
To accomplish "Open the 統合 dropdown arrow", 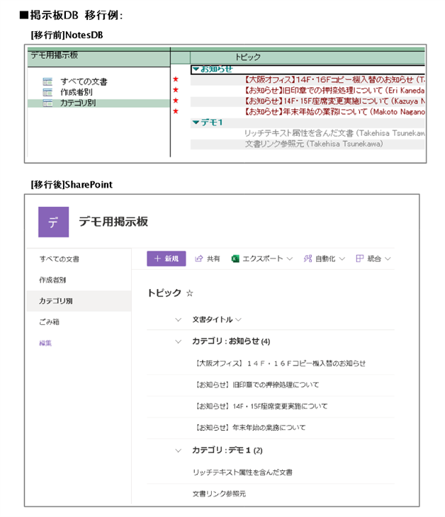I will 388,258.
